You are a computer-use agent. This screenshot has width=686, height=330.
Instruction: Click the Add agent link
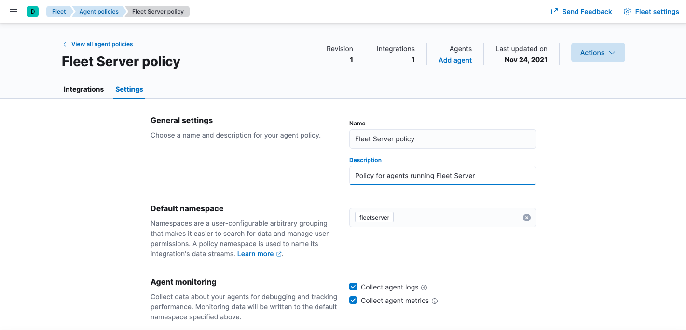[455, 60]
